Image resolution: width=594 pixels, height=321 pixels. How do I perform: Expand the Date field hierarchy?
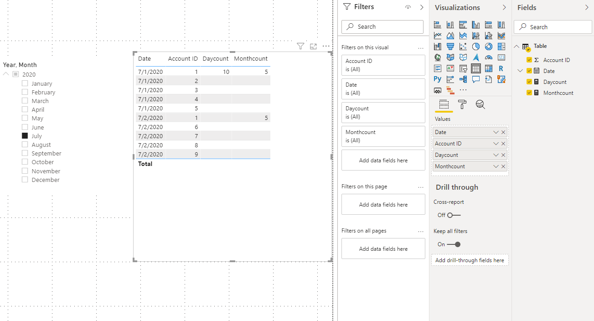520,71
